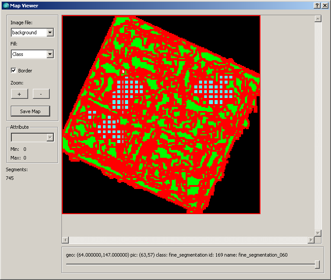Click the middle of the bottom slider track
This screenshot has height=280, width=331.
(x=190, y=264)
